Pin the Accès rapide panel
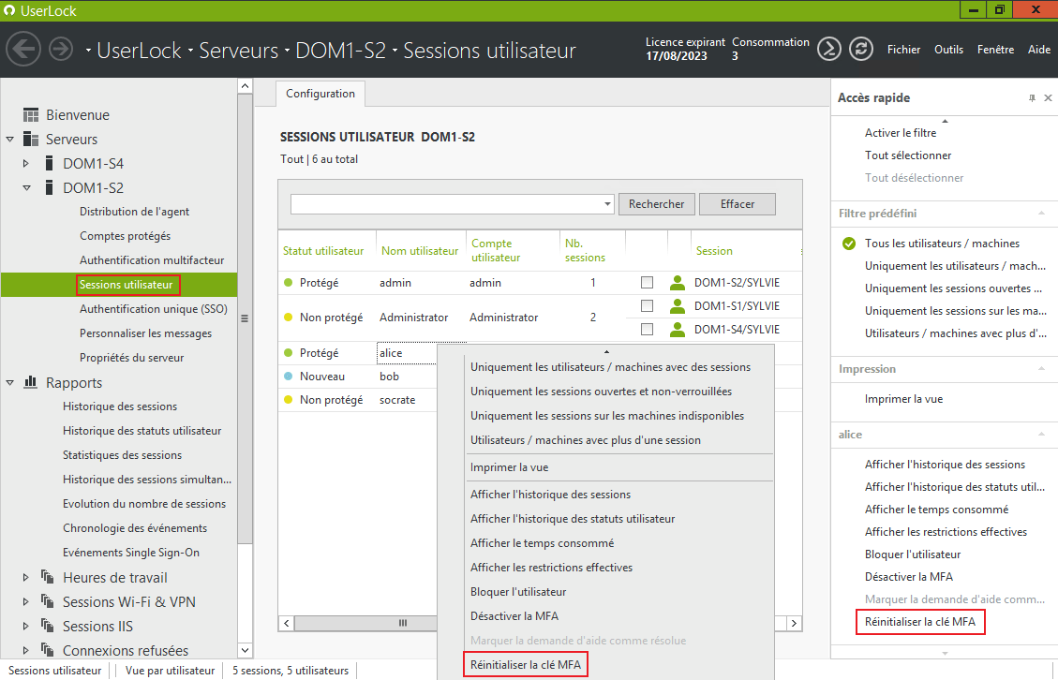This screenshot has height=680, width=1058. [1032, 98]
